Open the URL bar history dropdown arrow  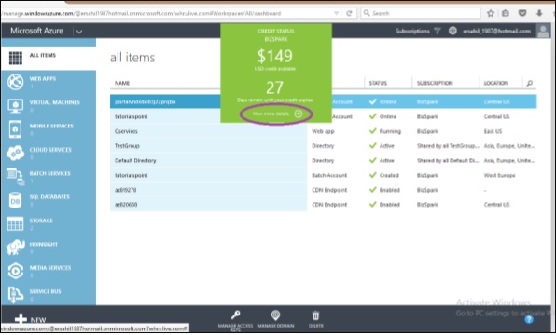coord(336,13)
